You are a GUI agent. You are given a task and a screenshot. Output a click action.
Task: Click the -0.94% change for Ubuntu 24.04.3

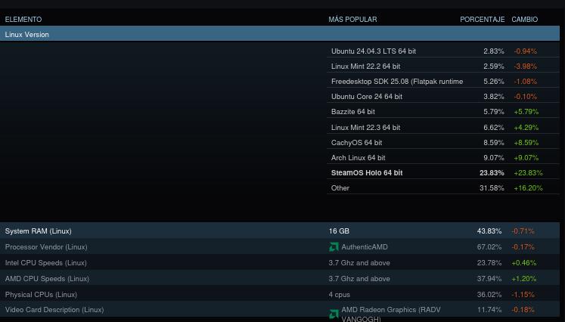(525, 51)
